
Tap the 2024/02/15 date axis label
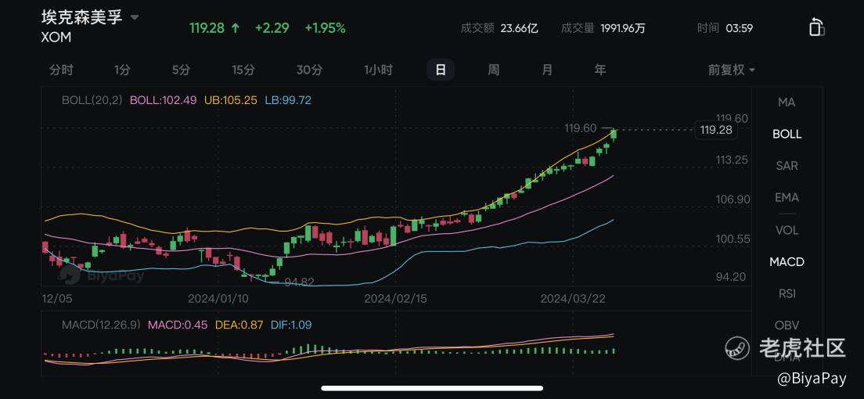point(395,299)
